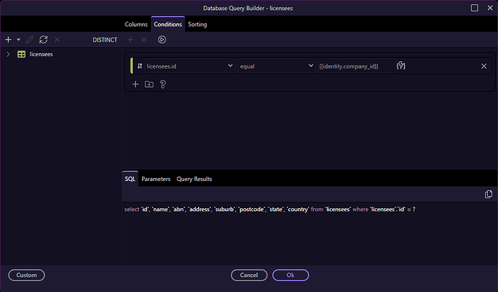
Task: Remove the condition with the X icon
Action: pyautogui.click(x=484, y=66)
